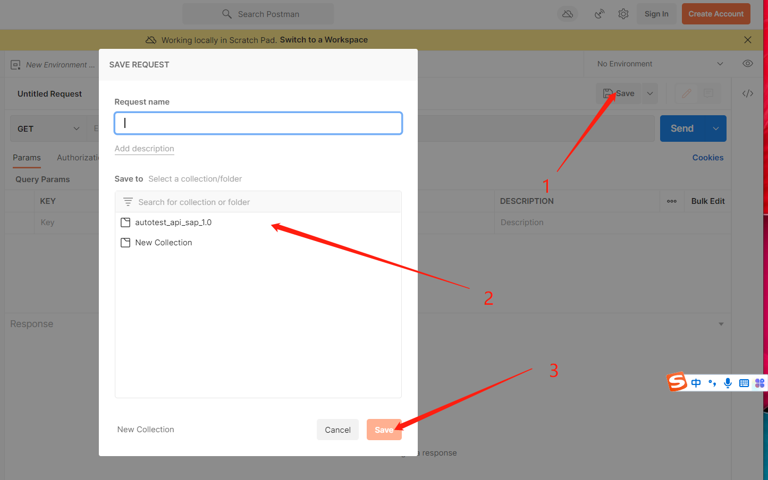
Task: Select the New Collection list item
Action: coord(258,243)
